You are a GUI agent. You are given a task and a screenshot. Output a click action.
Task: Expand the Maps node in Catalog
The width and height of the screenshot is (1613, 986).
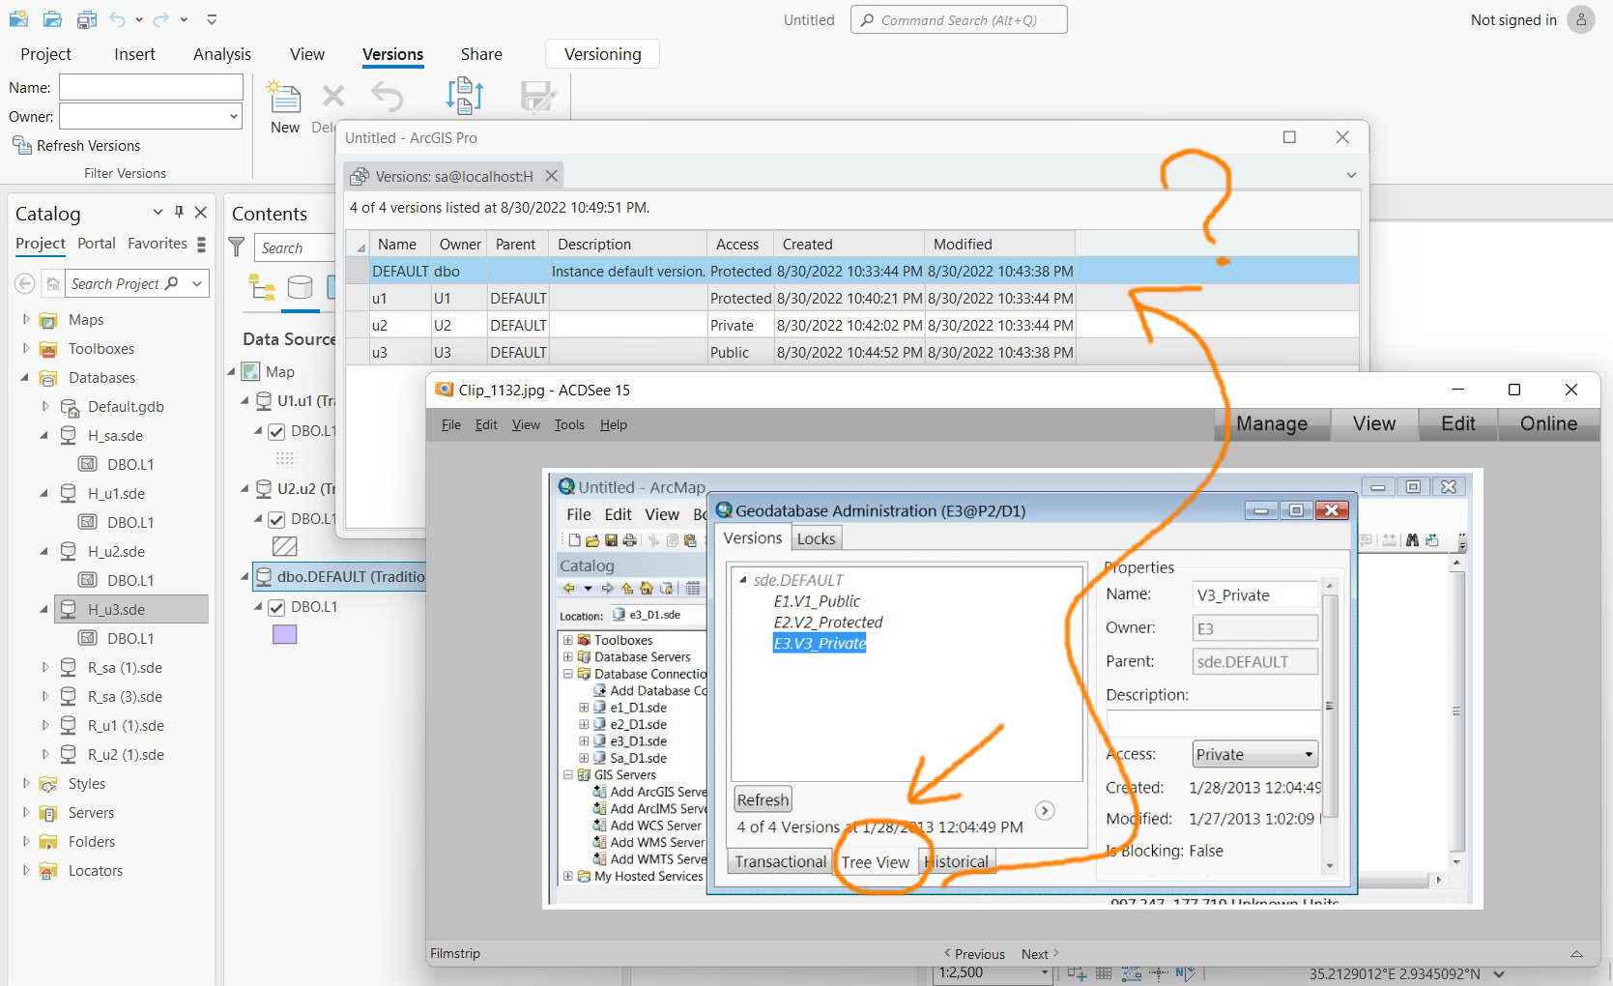(26, 319)
